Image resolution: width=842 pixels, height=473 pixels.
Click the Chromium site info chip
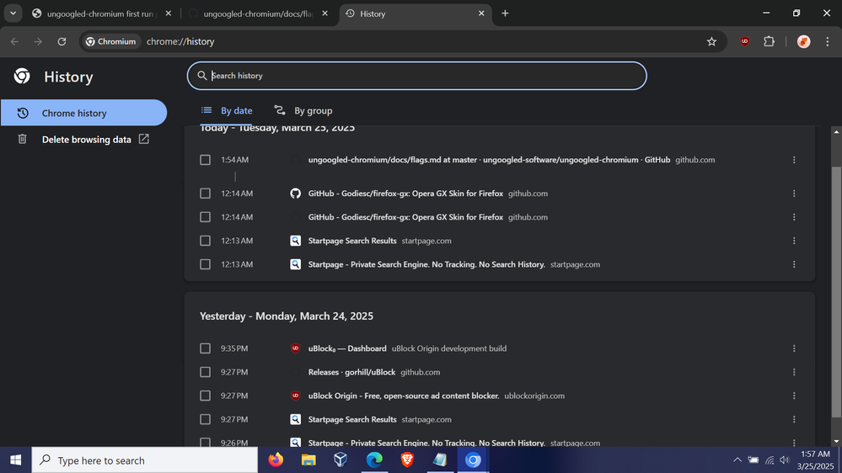coord(111,41)
